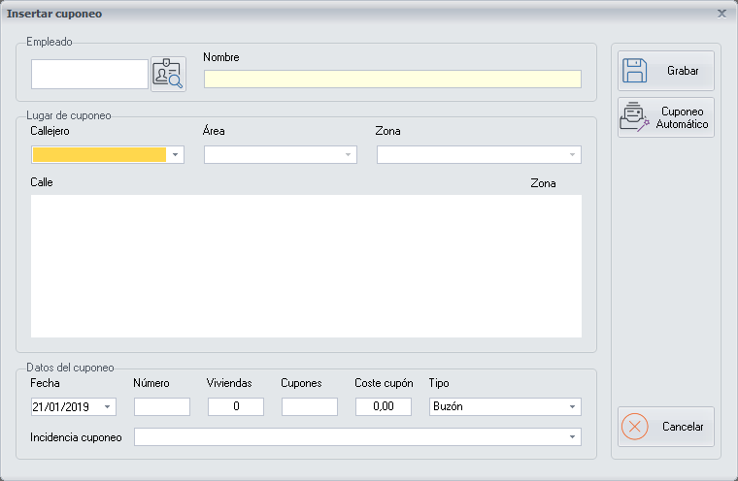Open the Callejero dropdown
Image resolution: width=738 pixels, height=481 pixels.
(x=175, y=155)
